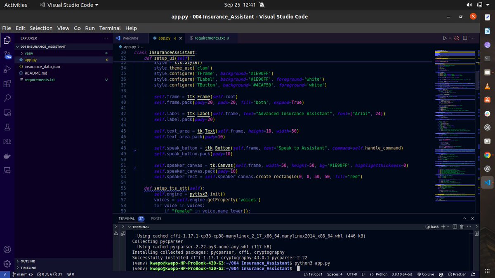The image size is (495, 278).
Task: Change encoding via UTF-8
Action: pyautogui.click(x=352, y=274)
